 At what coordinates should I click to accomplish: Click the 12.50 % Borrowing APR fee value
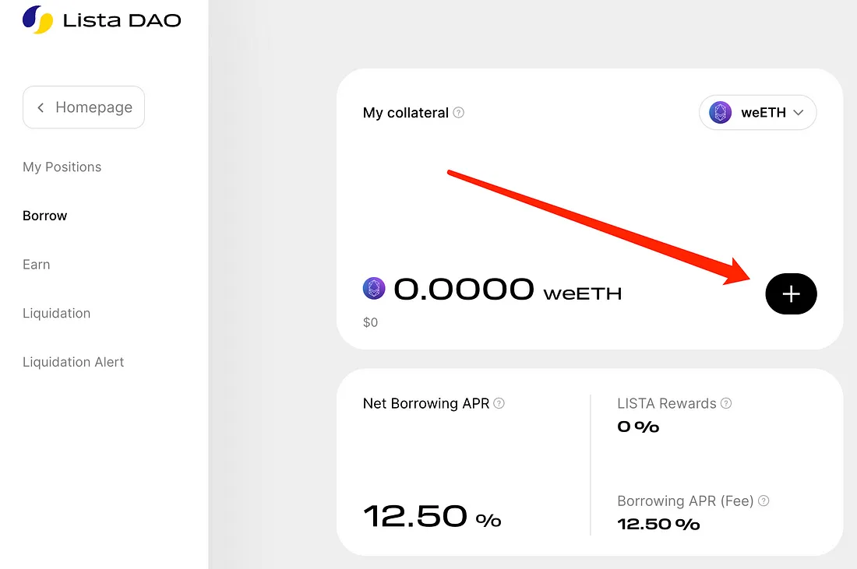(x=658, y=524)
